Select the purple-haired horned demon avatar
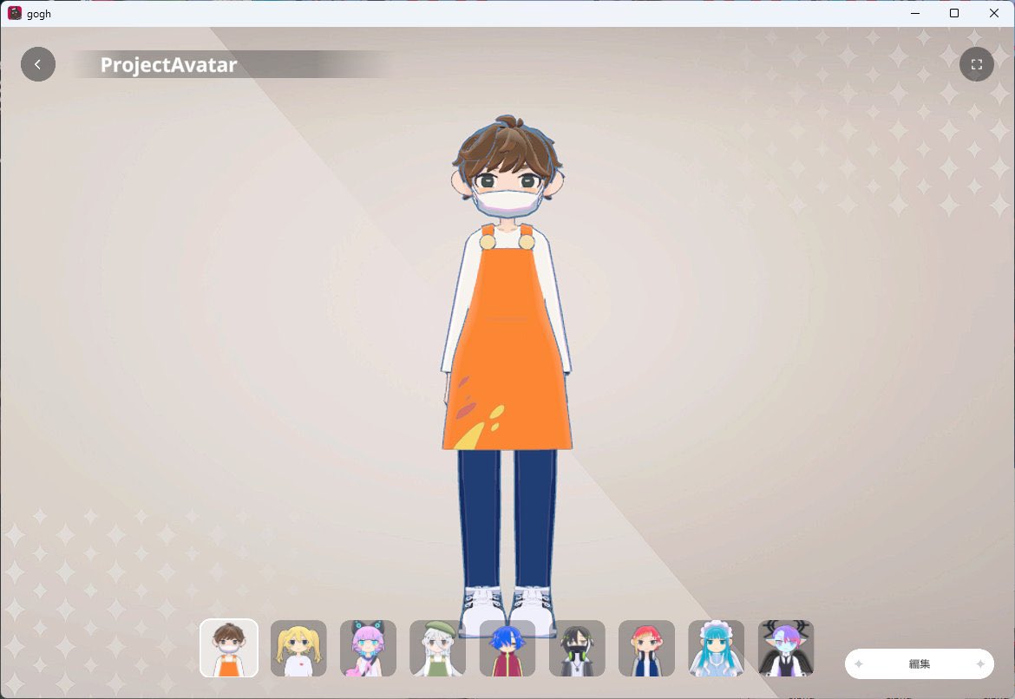Screen dimensions: 1015x699 point(786,648)
